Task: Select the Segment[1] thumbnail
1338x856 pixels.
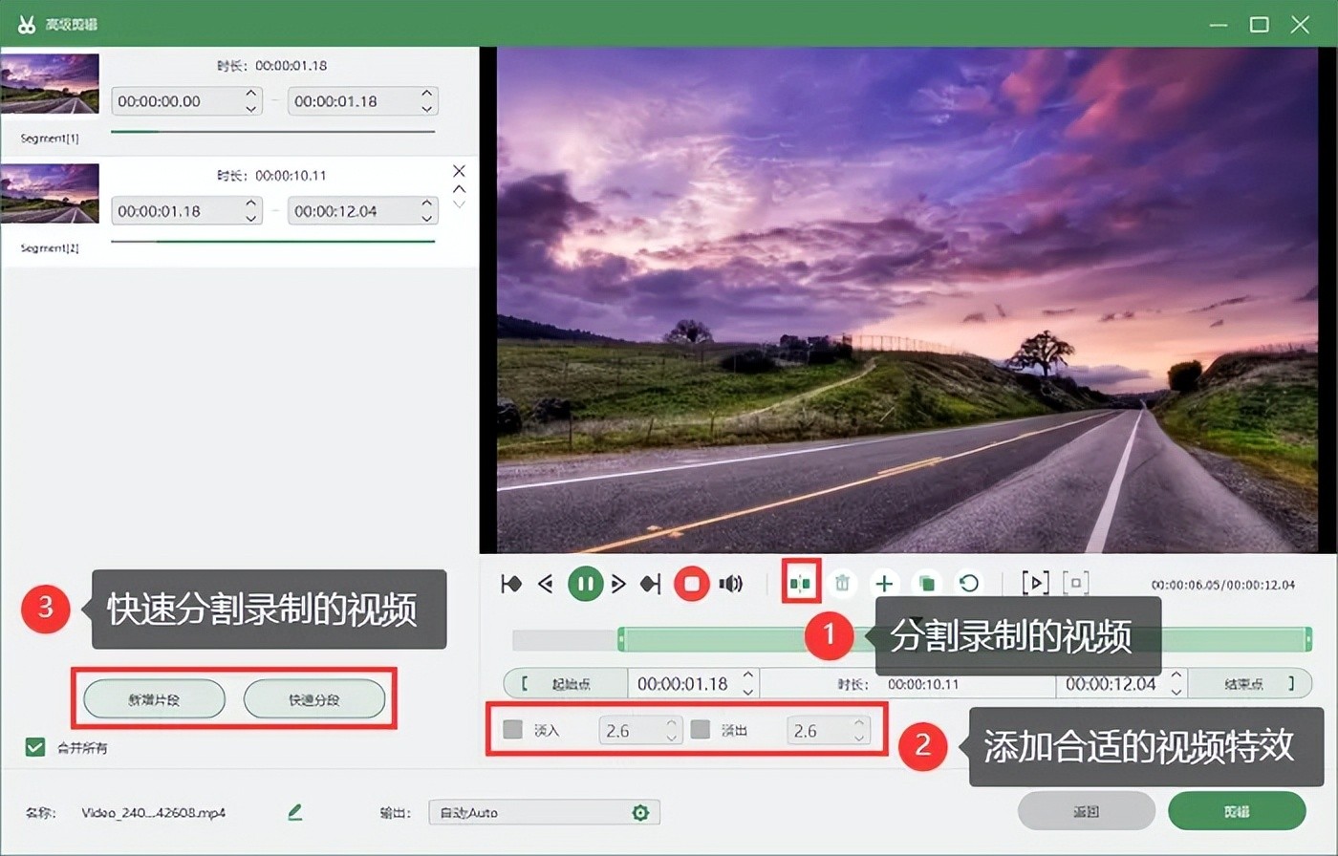Action: [x=50, y=84]
